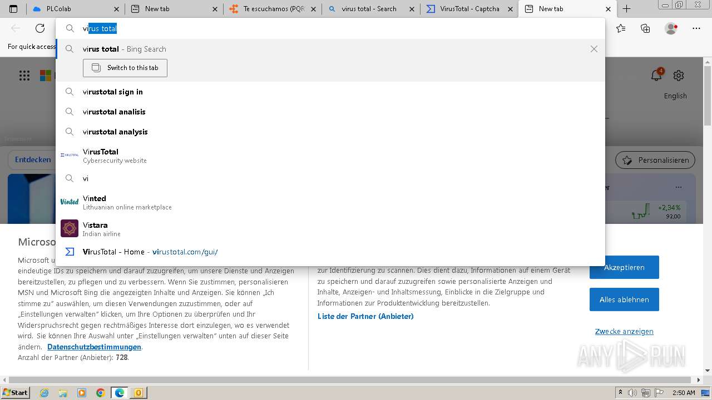Image resolution: width=712 pixels, height=400 pixels.
Task: Remove the 'virus total' suggestion with X
Action: coord(594,49)
